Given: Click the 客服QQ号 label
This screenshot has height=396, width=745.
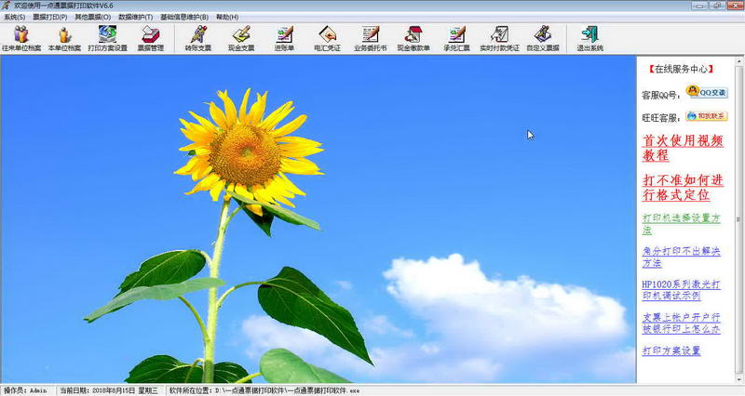Looking at the screenshot, I should pyautogui.click(x=660, y=95).
